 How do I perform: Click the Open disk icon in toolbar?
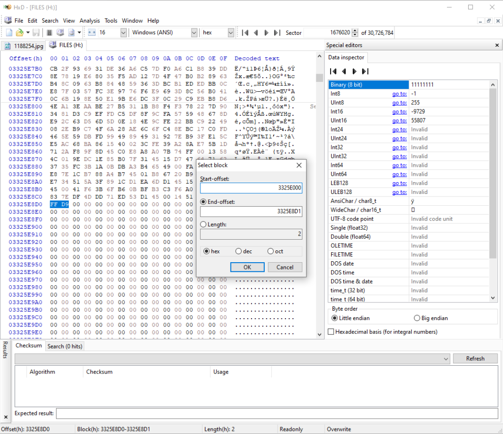[60, 33]
